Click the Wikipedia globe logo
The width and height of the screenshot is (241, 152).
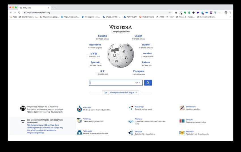pyautogui.click(x=120, y=55)
